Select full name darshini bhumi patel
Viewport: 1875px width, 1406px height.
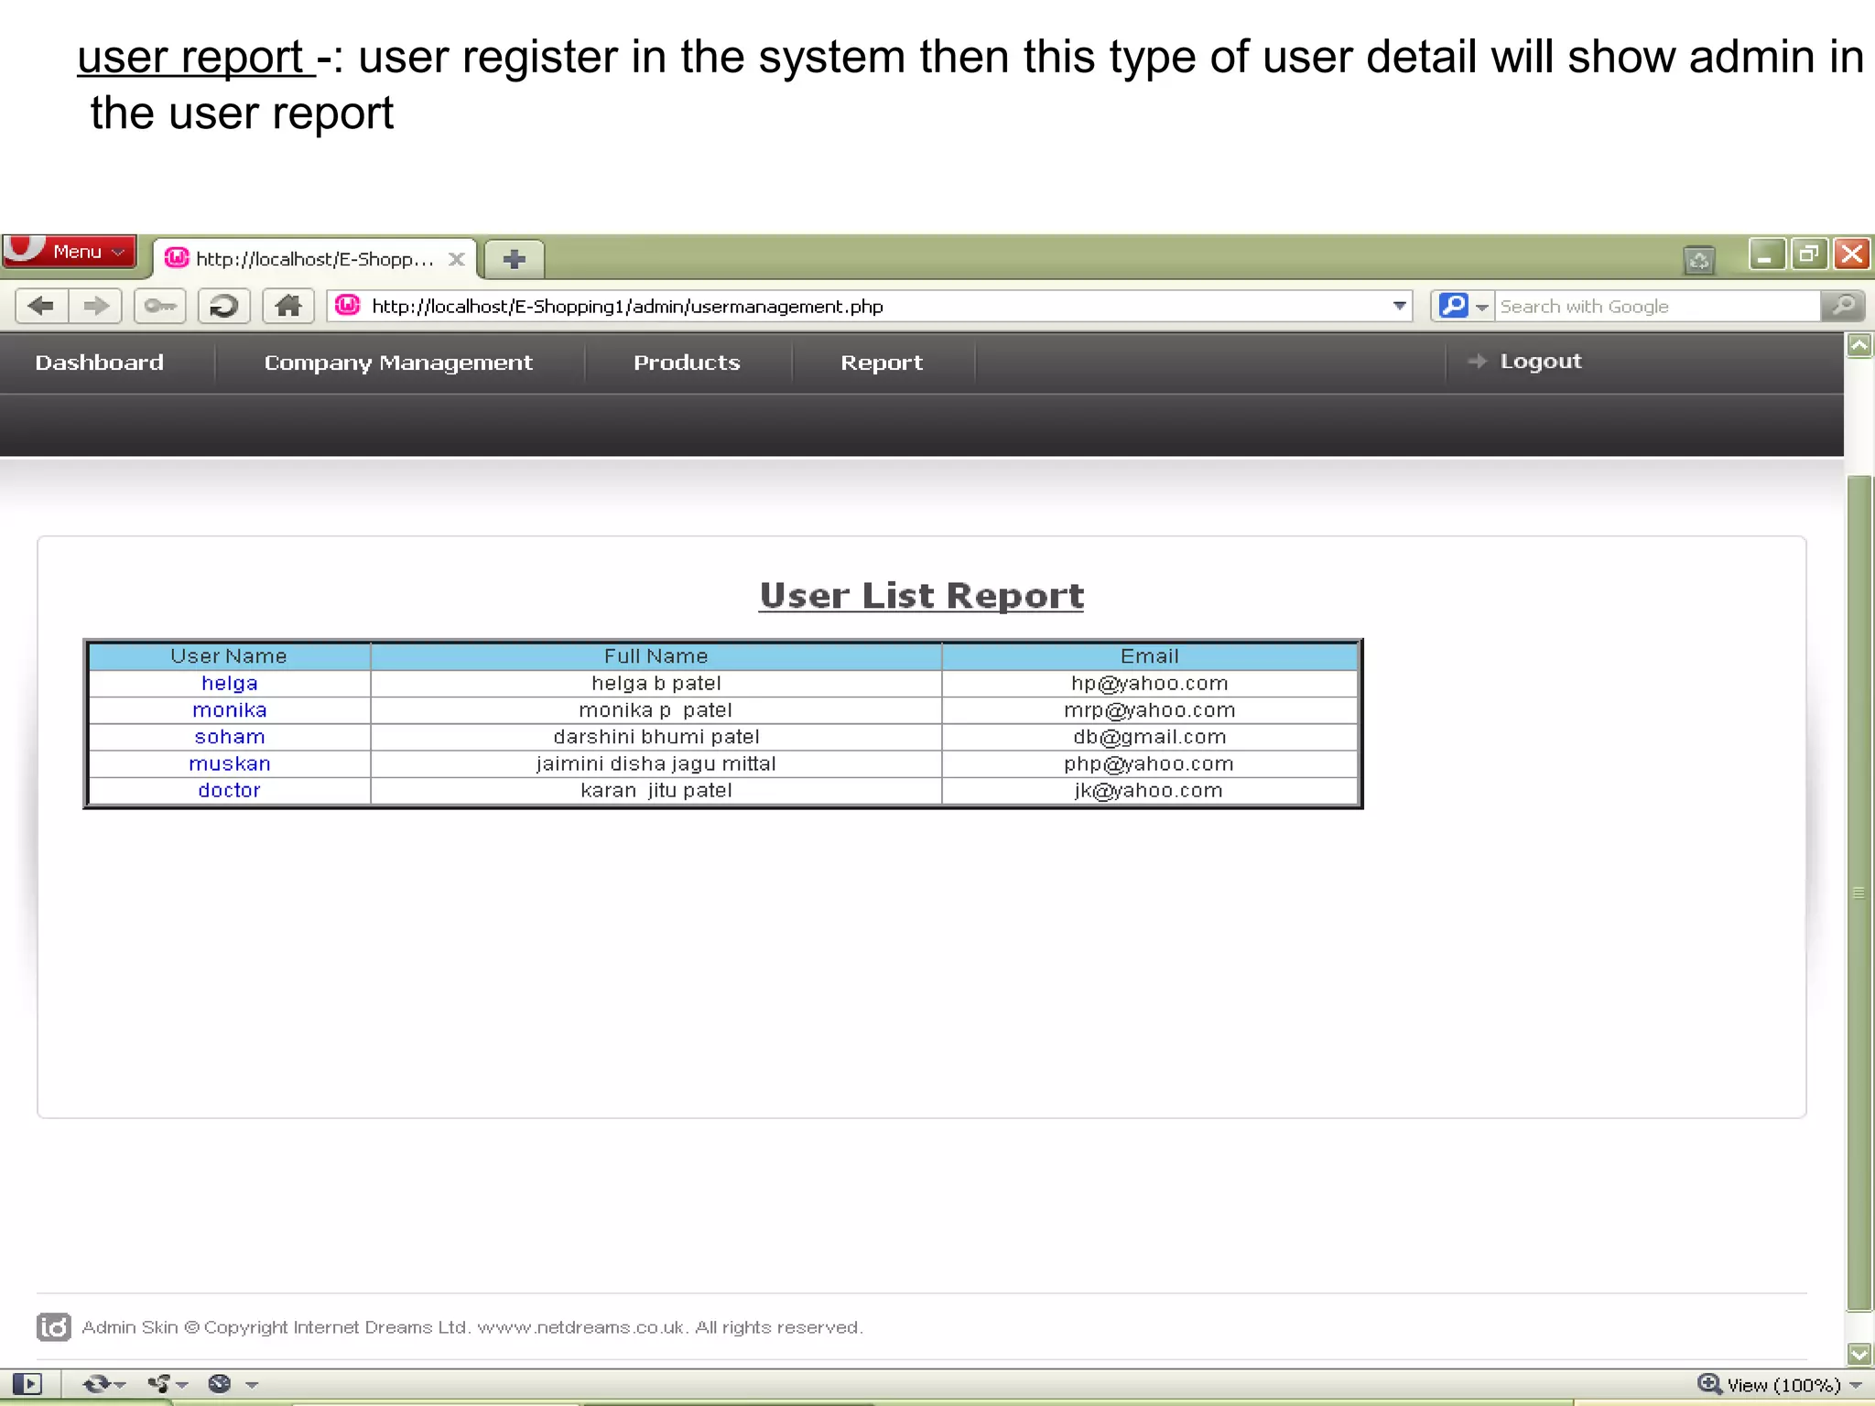tap(656, 737)
